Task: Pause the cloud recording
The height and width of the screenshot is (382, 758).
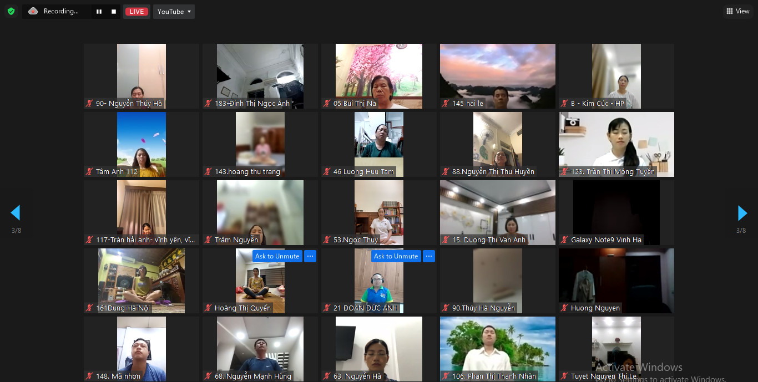Action: click(x=99, y=12)
